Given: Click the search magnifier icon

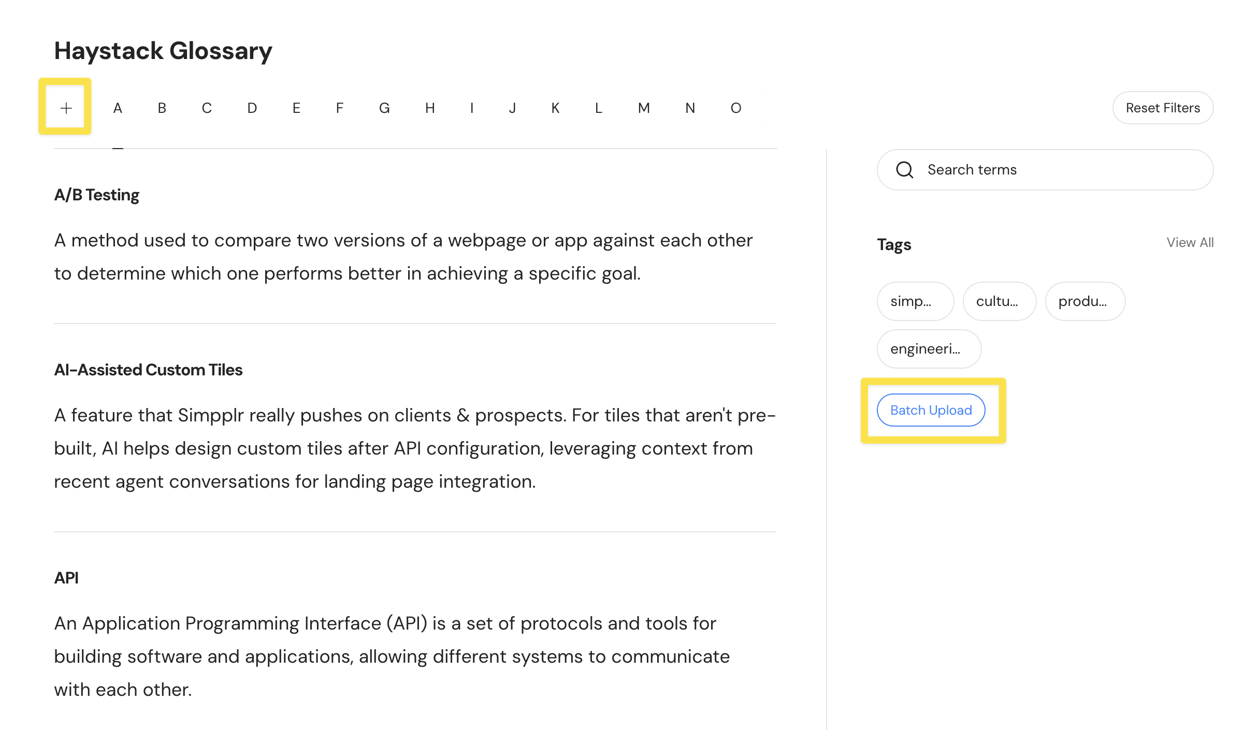Looking at the screenshot, I should tap(904, 170).
